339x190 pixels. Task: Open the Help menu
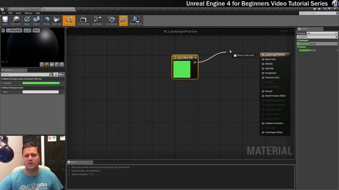pyautogui.click(x=38, y=13)
